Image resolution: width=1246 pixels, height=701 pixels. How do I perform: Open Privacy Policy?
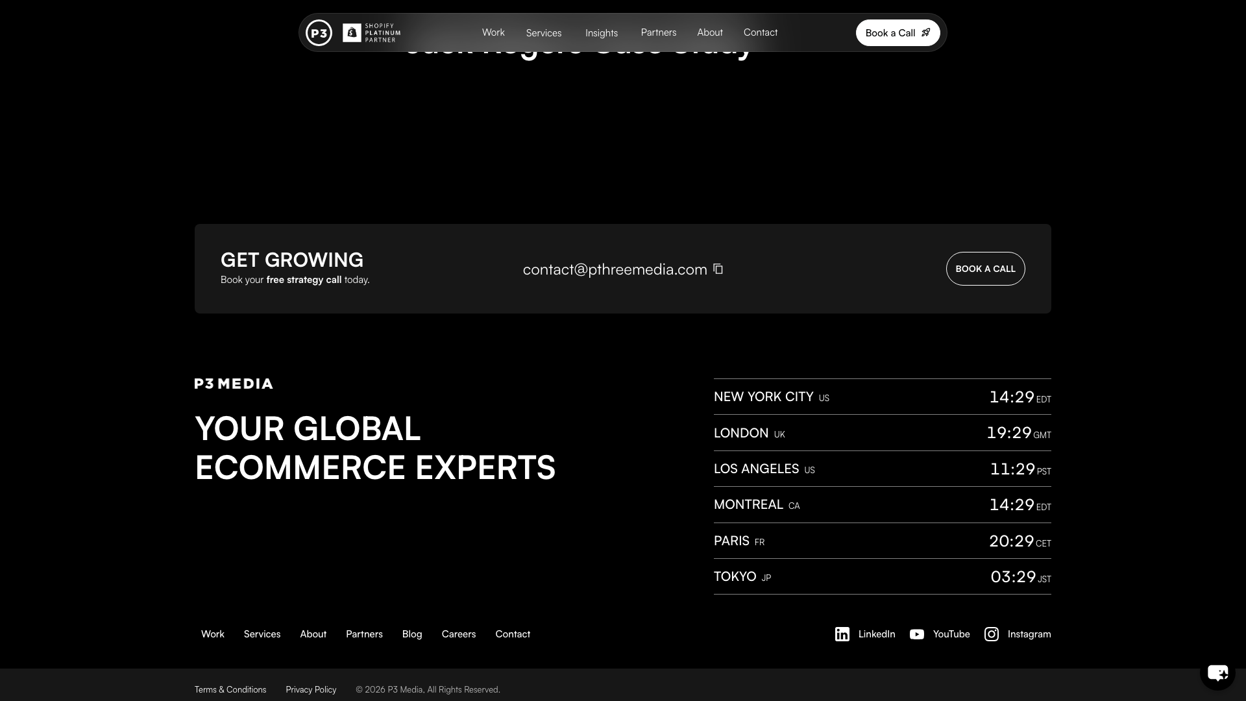[311, 689]
